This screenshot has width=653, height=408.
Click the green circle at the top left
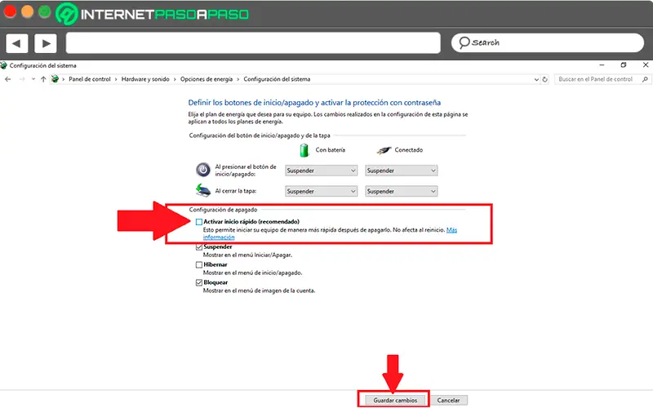(x=45, y=12)
